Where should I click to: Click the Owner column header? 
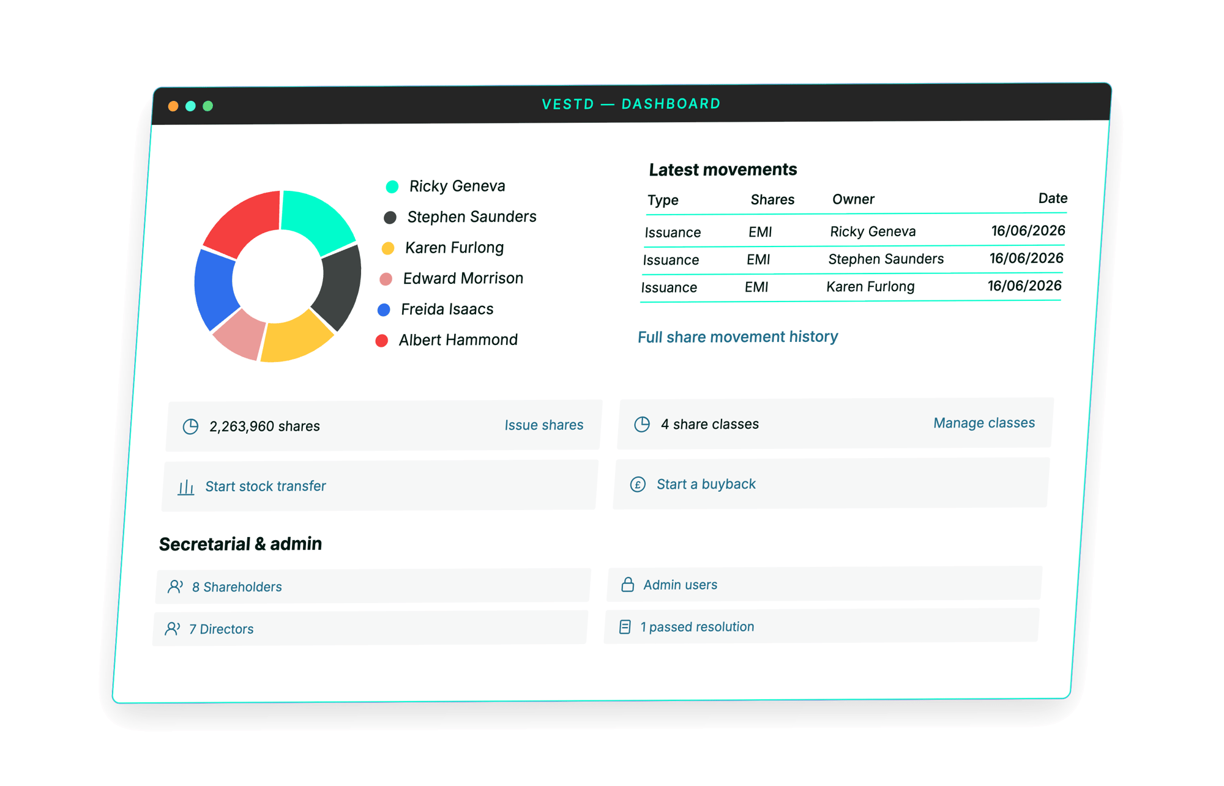coord(853,200)
